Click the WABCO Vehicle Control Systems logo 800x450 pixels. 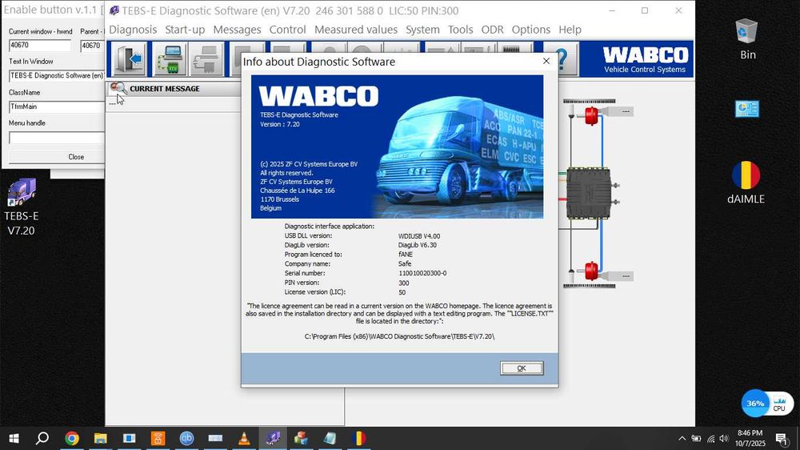pos(645,60)
